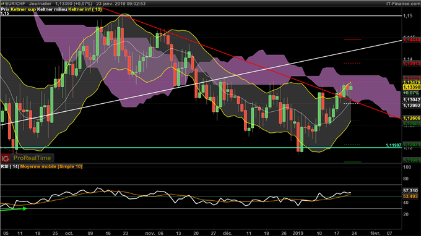Viewport: 421px width, 236px height.
Task: Click the red 1,13913 price tag
Action: click(412, 64)
